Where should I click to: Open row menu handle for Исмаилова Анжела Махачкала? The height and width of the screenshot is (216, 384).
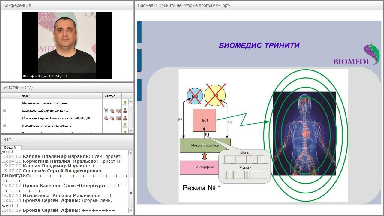(x=4, y=126)
